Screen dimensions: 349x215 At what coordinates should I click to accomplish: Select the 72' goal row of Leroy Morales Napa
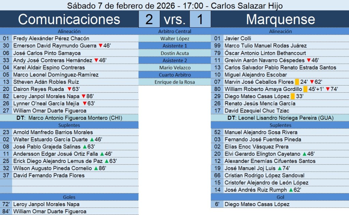tap(70, 204)
